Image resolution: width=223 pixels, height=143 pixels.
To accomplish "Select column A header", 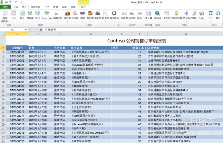I will click(x=17, y=34).
